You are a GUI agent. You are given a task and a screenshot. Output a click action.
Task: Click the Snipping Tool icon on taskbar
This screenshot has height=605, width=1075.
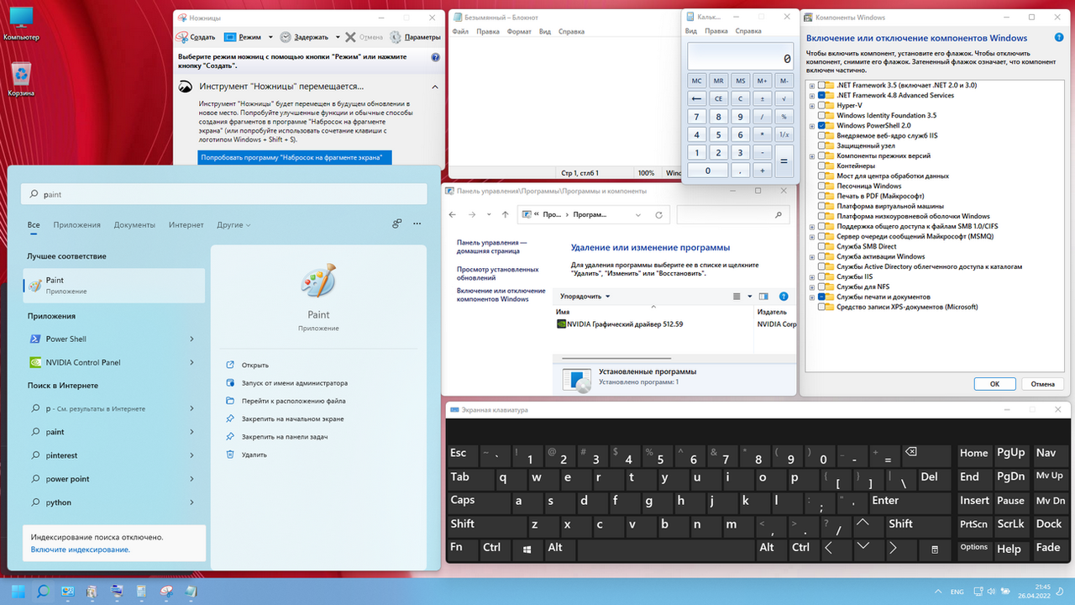[165, 591]
